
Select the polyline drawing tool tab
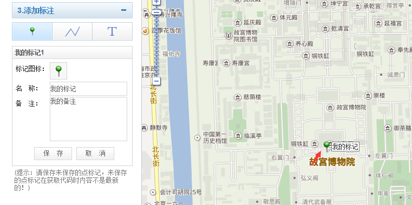coord(72,31)
